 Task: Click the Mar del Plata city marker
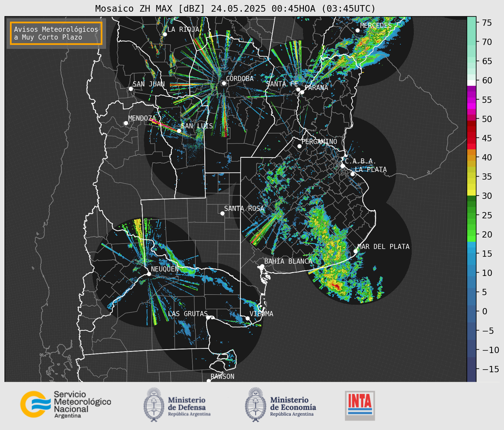click(x=356, y=251)
